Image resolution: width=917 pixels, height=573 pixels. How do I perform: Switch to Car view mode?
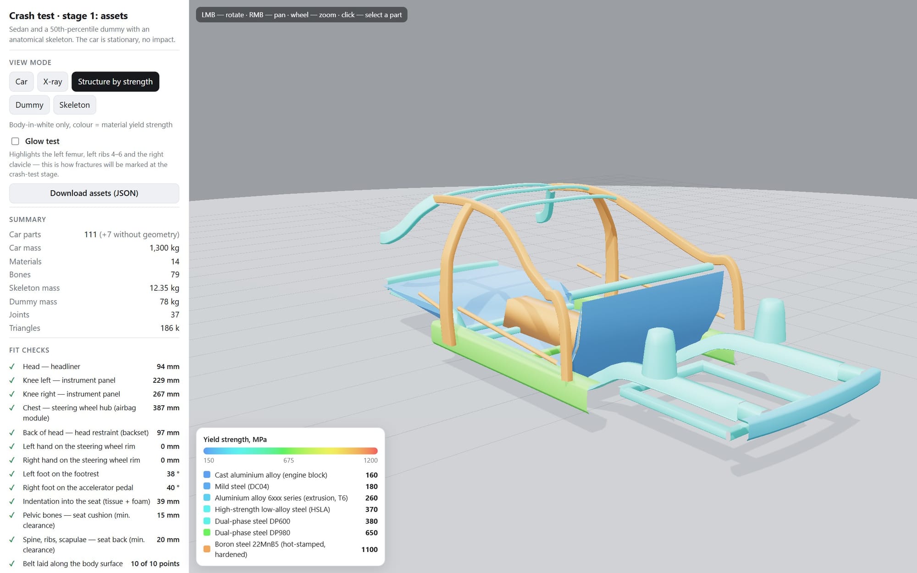click(21, 82)
